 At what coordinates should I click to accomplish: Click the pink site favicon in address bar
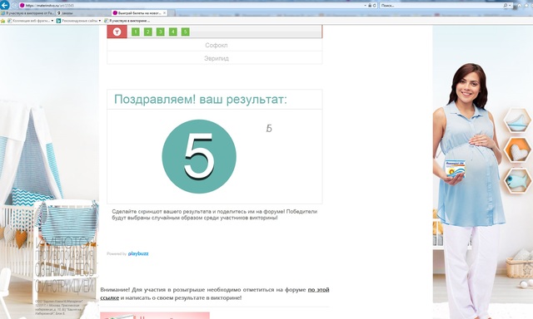pyautogui.click(x=22, y=6)
